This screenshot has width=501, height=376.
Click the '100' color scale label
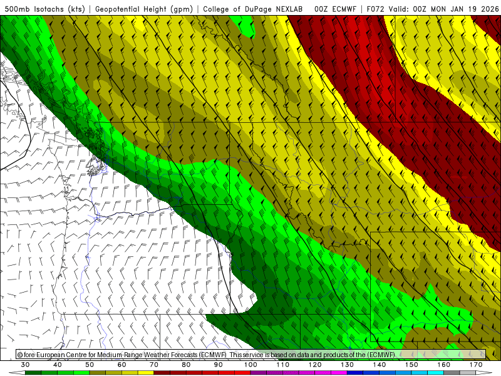point(250,365)
